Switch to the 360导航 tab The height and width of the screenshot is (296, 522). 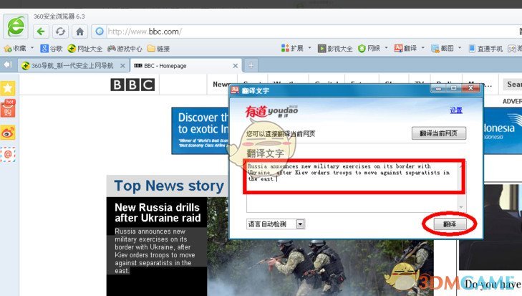coord(72,66)
